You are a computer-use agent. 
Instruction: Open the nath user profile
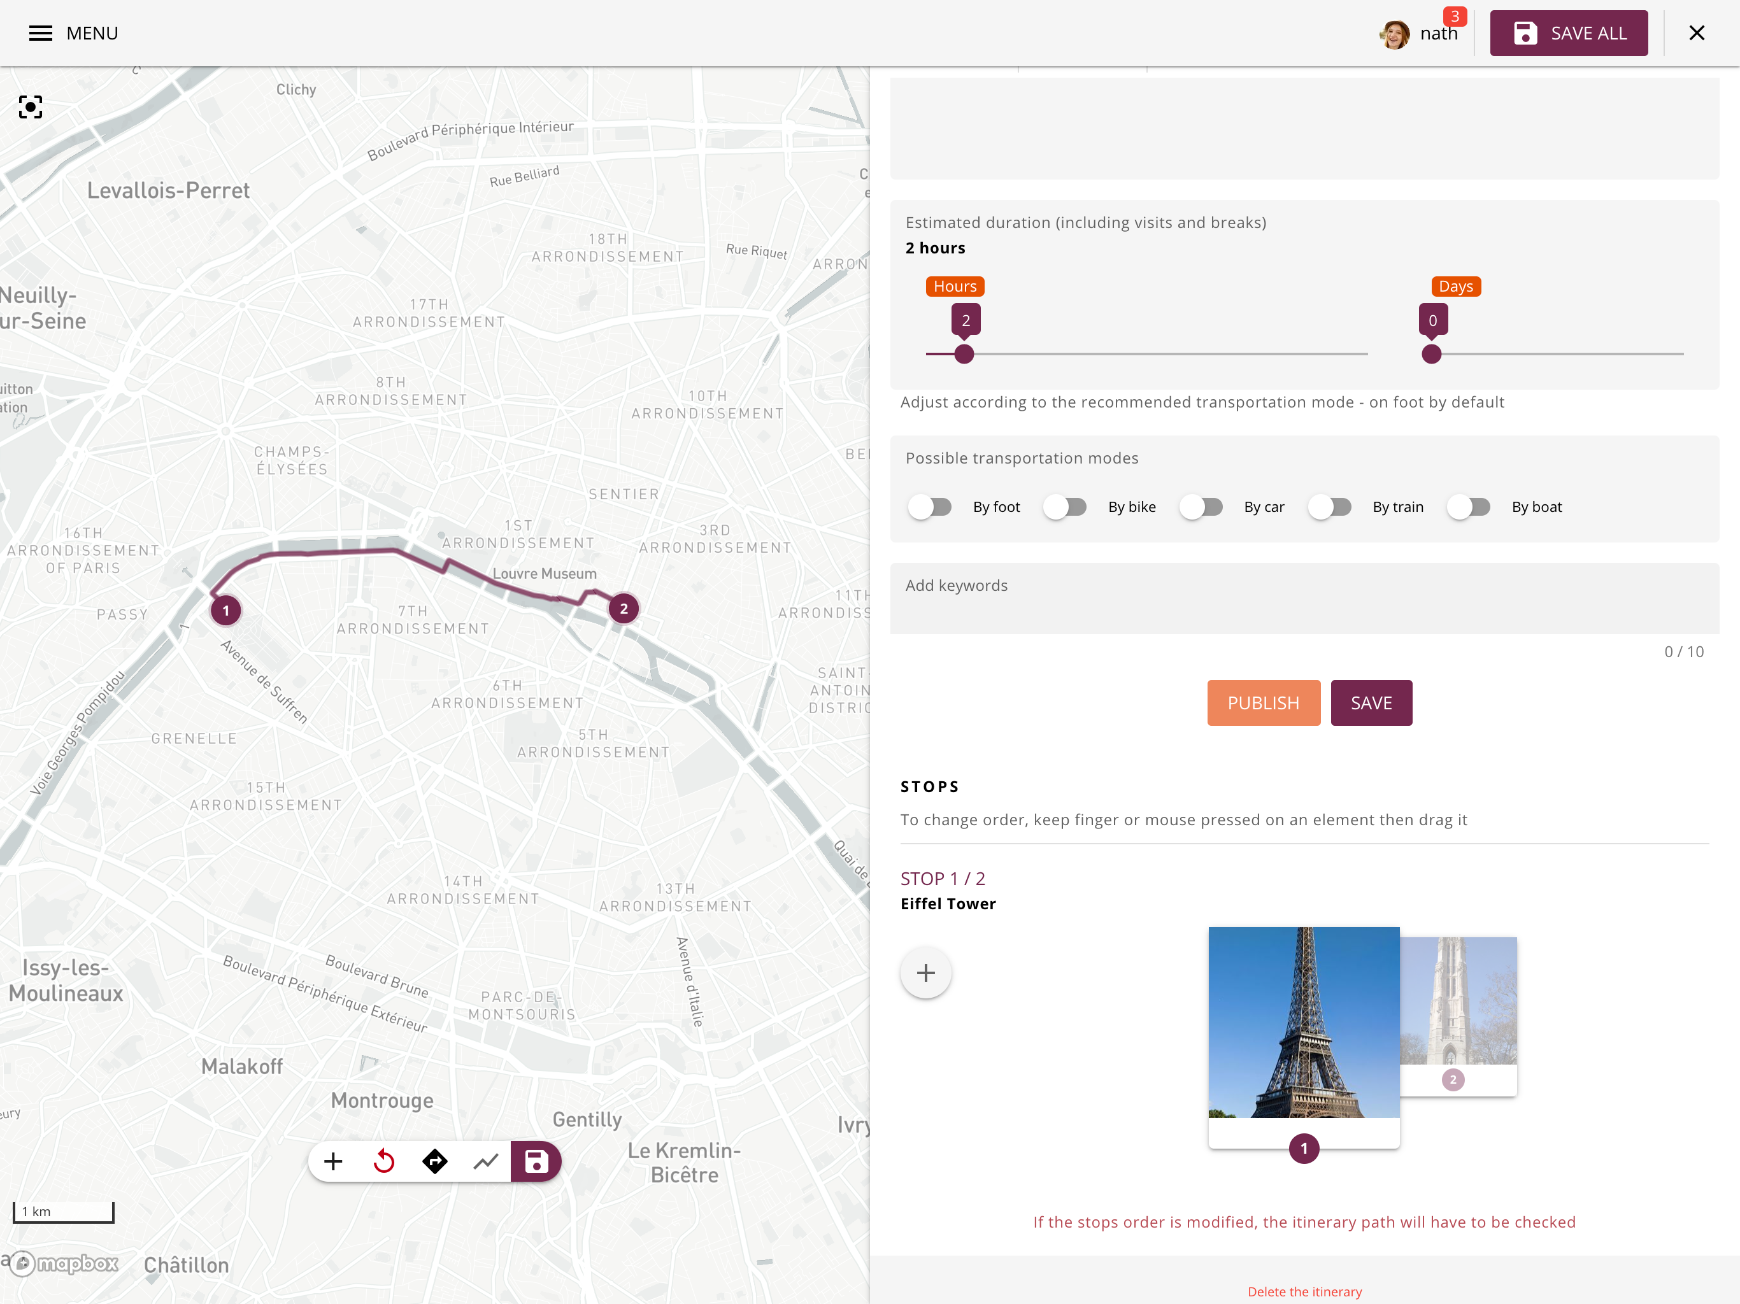point(1420,33)
